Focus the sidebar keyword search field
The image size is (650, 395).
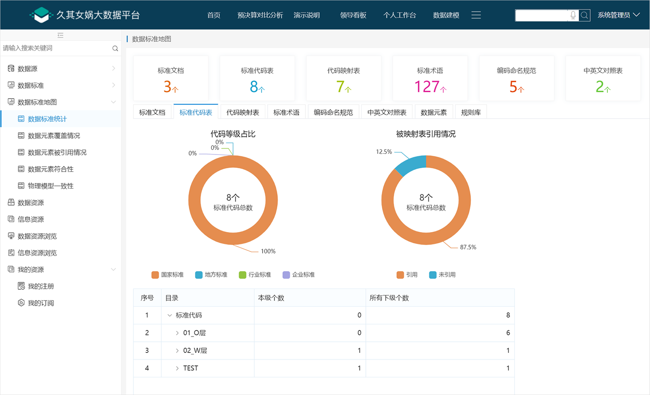tap(56, 48)
